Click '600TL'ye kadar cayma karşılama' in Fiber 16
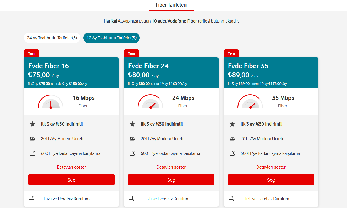The image size is (347, 208). point(71,153)
